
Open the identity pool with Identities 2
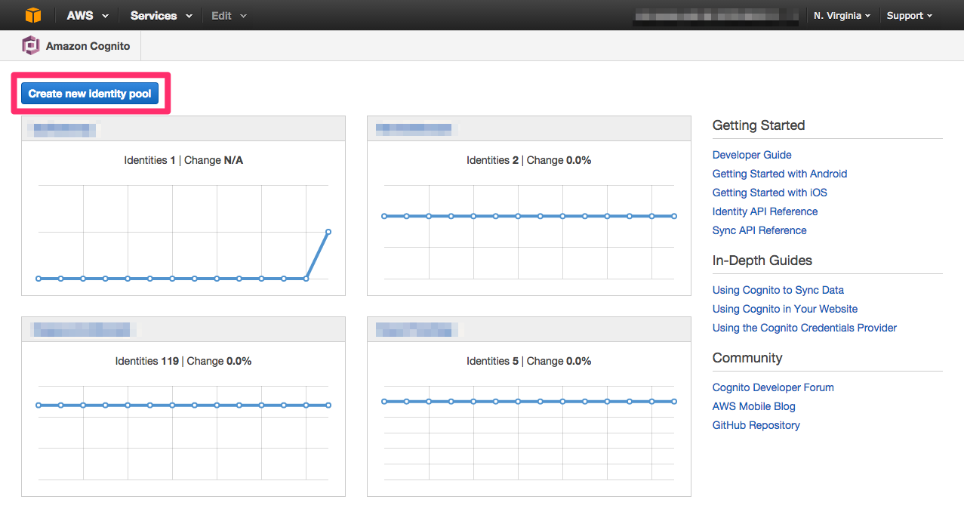pyautogui.click(x=416, y=129)
